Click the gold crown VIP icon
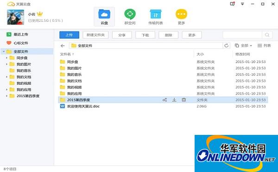 [x=40, y=14]
